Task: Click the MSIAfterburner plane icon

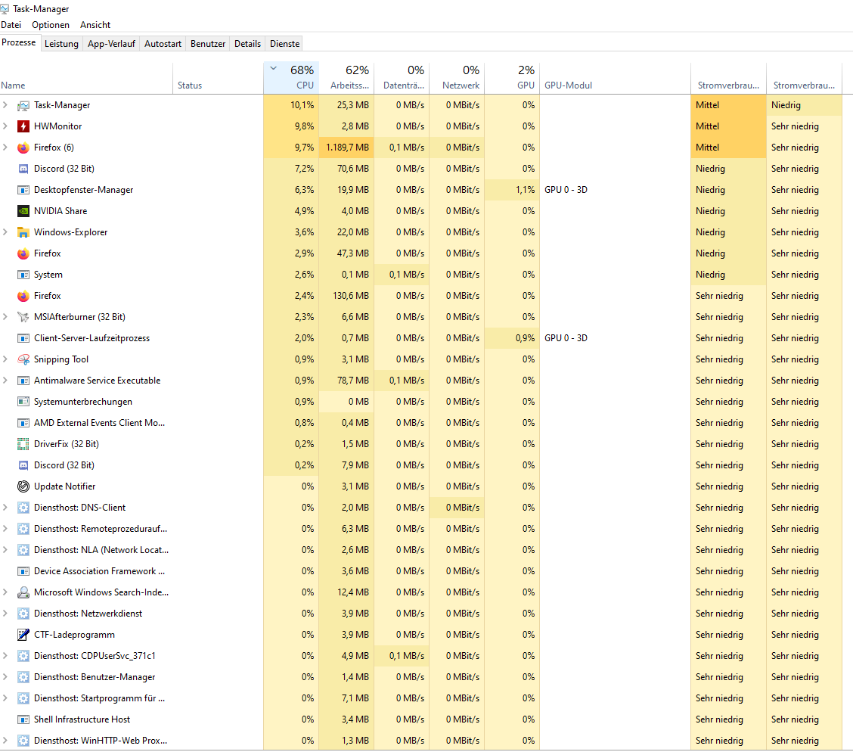Action: pyautogui.click(x=23, y=317)
